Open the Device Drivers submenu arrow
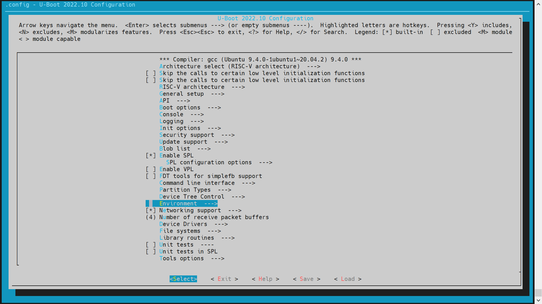Viewport: 542px width, 304px height. coord(221,224)
